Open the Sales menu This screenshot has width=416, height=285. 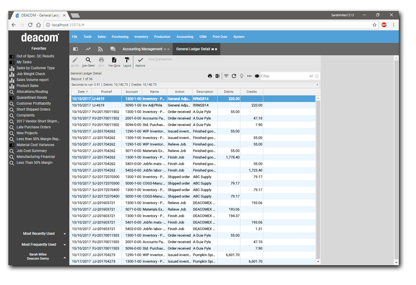coord(101,37)
